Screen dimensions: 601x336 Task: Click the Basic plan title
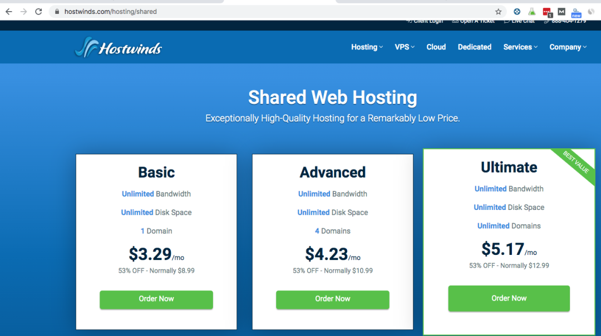coord(156,172)
